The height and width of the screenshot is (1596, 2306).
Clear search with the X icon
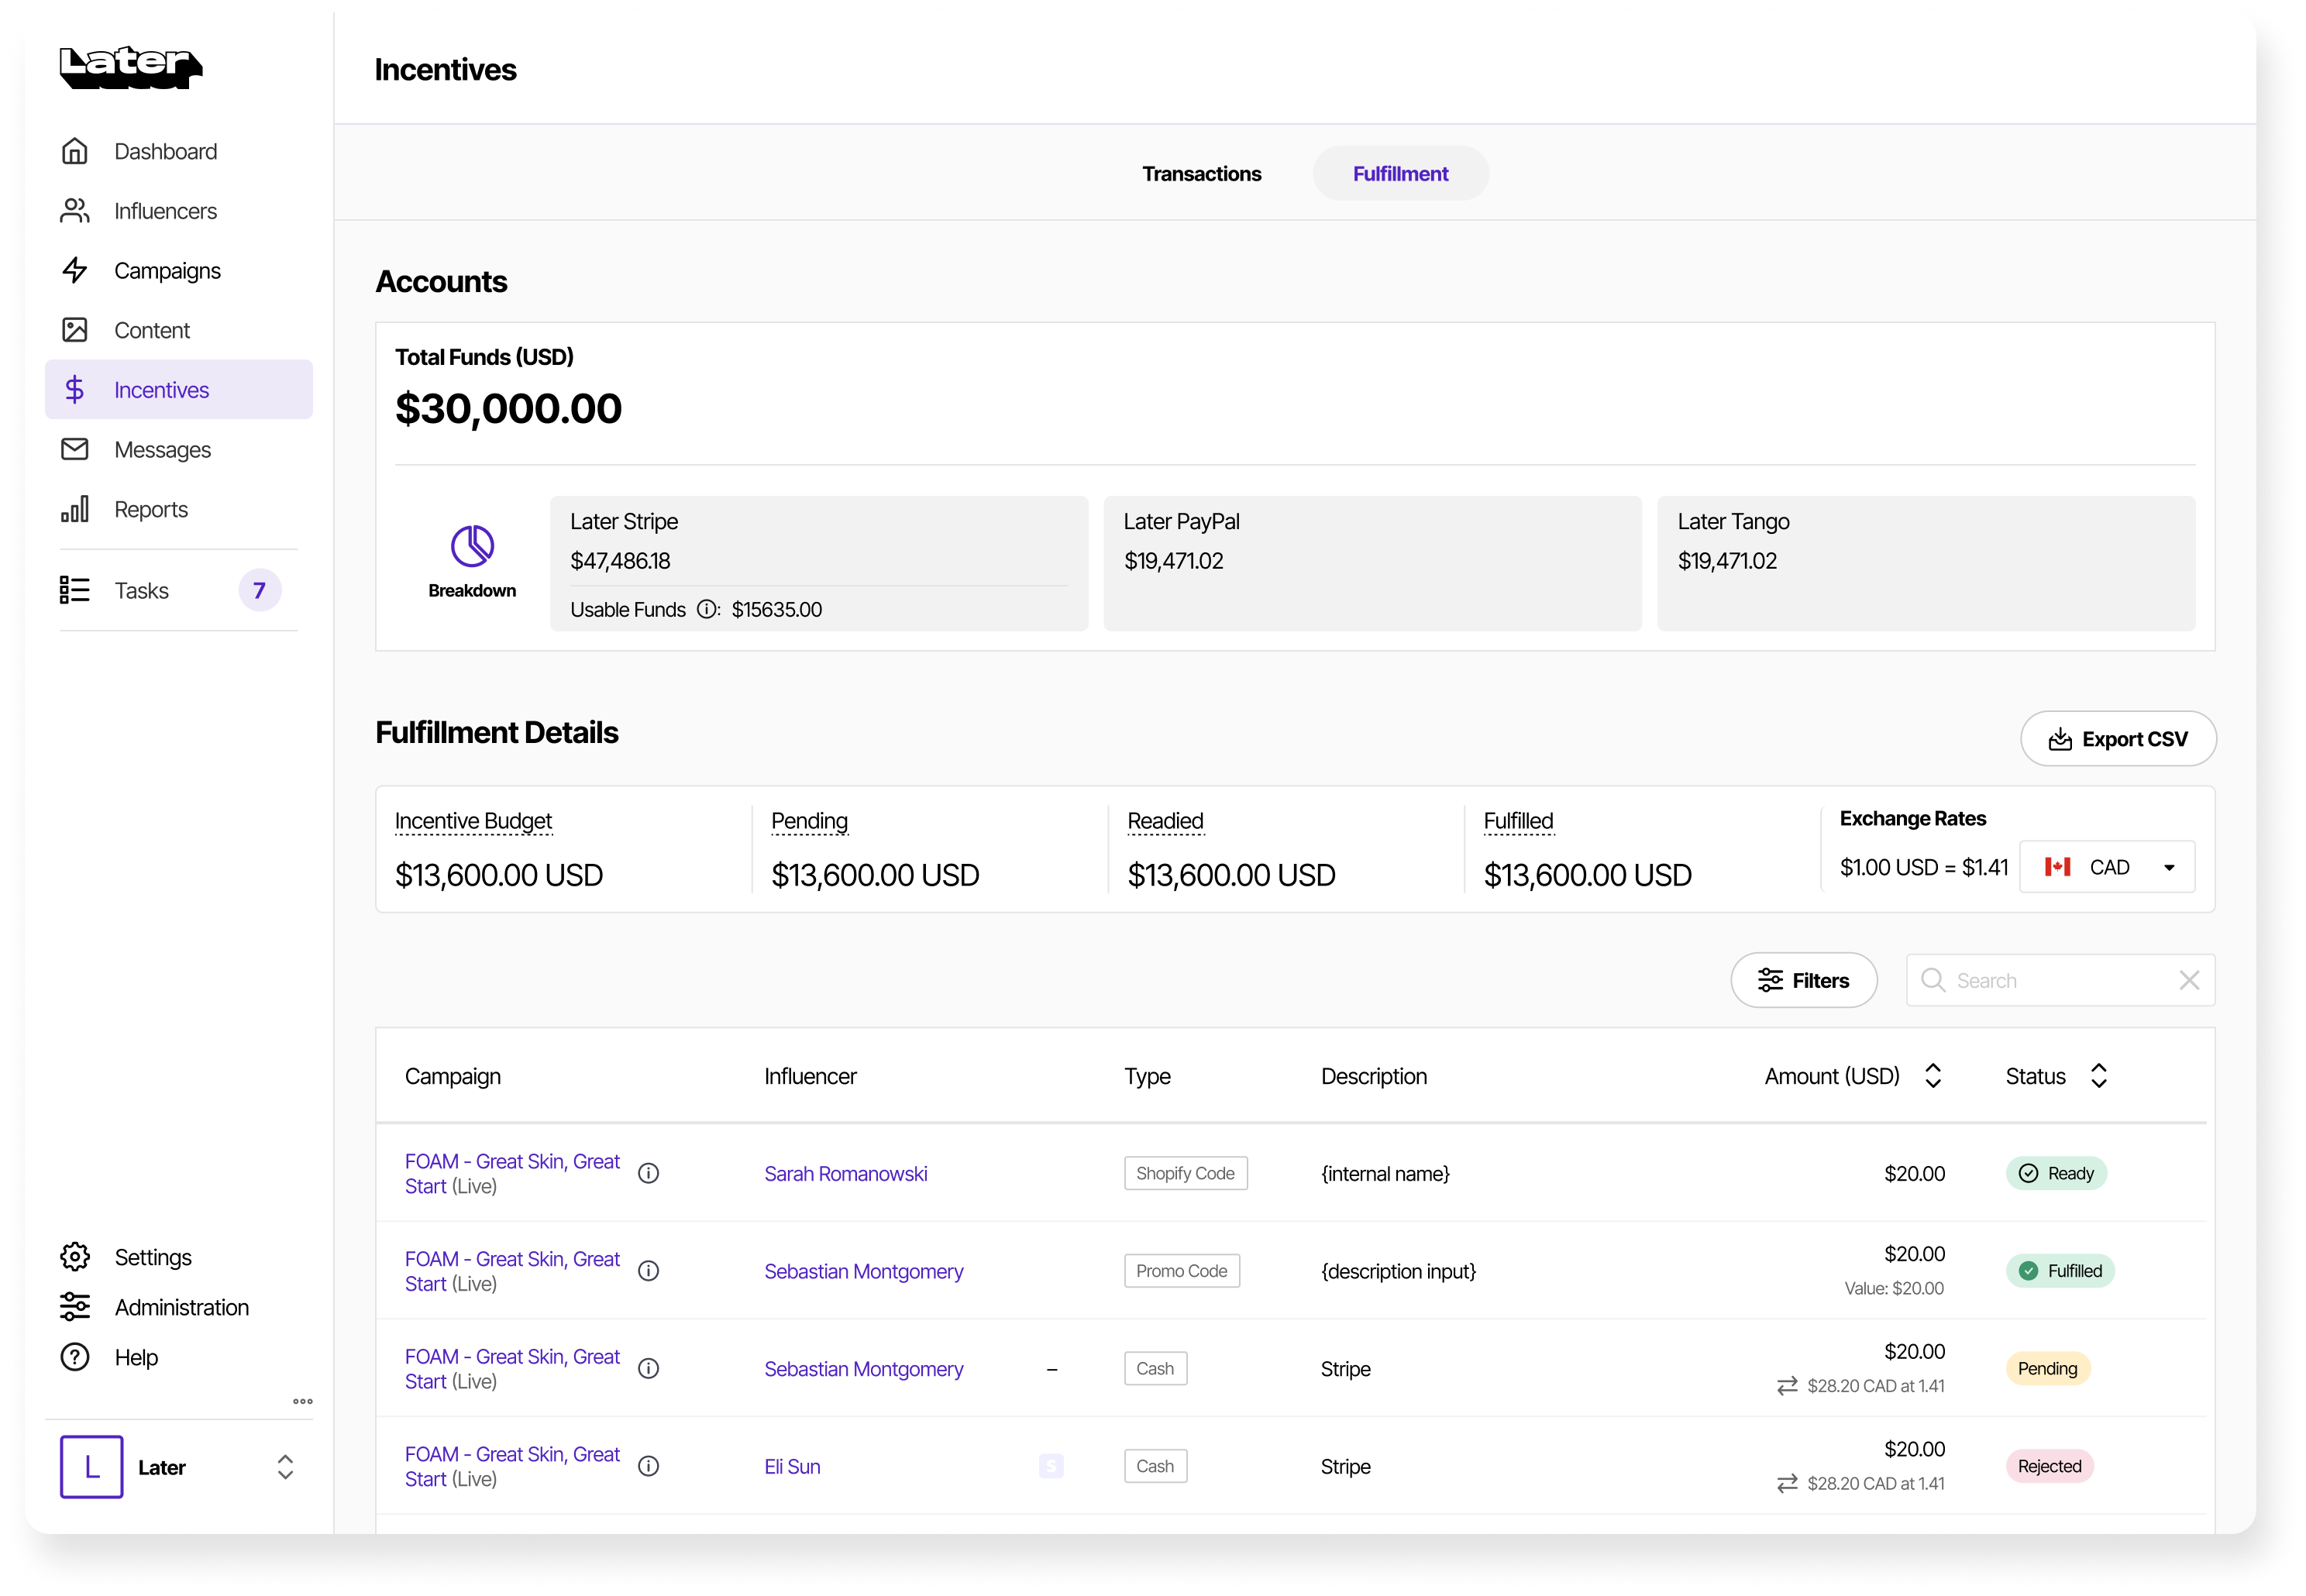point(2189,980)
